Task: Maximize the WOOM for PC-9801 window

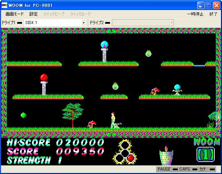Action: 209,6
